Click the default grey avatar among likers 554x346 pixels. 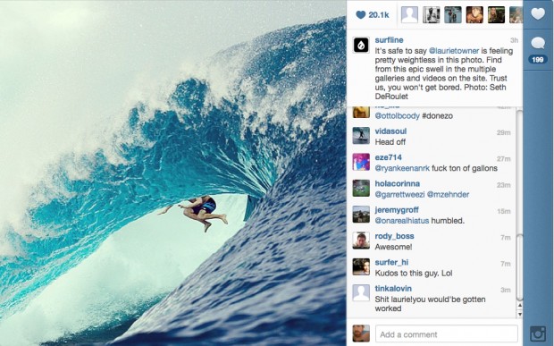(x=409, y=15)
